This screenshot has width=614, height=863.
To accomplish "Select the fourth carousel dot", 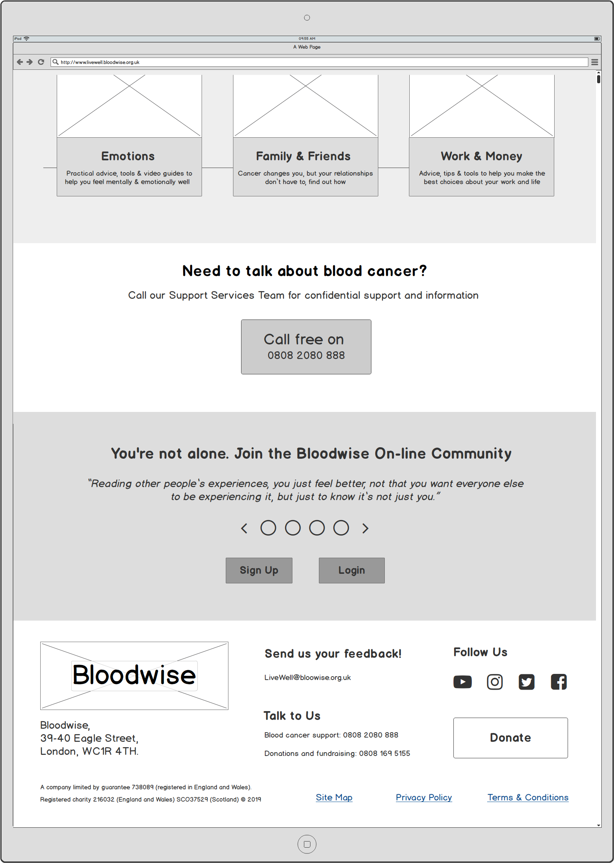I will tap(341, 528).
